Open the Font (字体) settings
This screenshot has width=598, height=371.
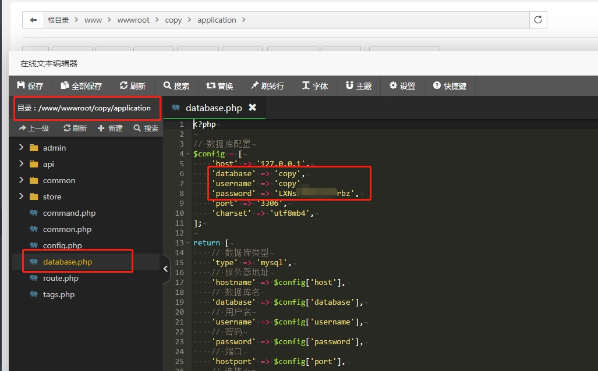tap(315, 85)
